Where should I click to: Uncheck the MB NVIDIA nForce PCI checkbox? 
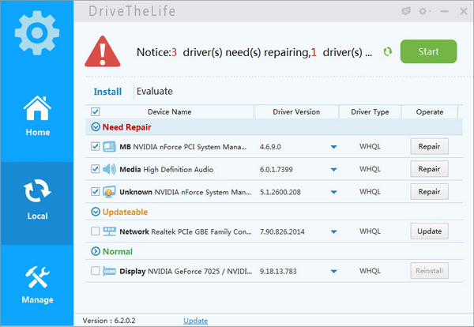(96, 147)
